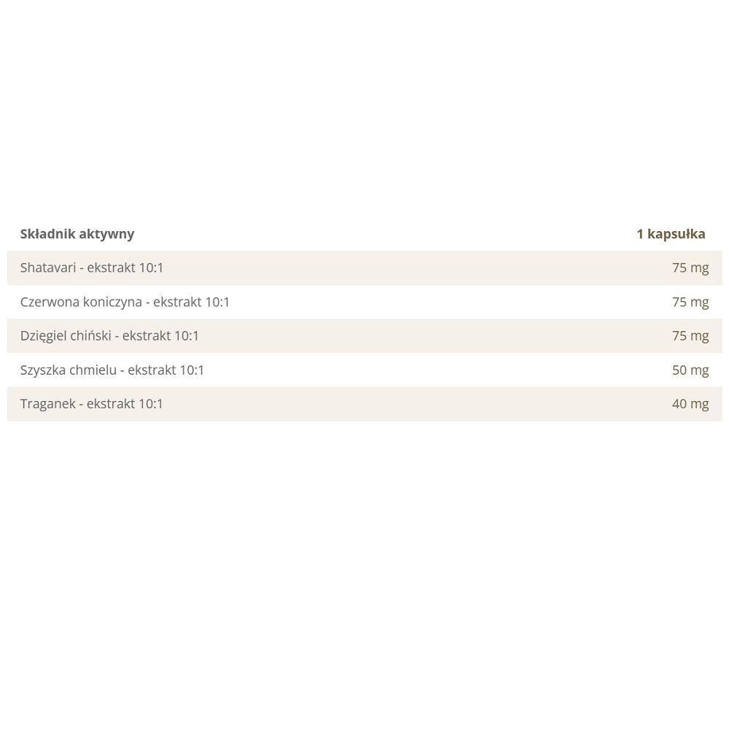Click the word 'chmielu' in fourth row
729x729 pixels.
(x=93, y=370)
